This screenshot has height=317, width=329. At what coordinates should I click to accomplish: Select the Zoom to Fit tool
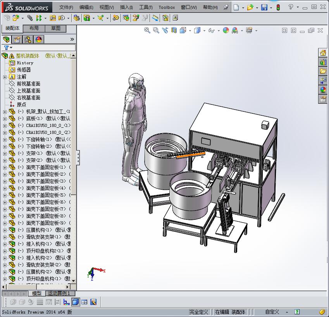147,31
